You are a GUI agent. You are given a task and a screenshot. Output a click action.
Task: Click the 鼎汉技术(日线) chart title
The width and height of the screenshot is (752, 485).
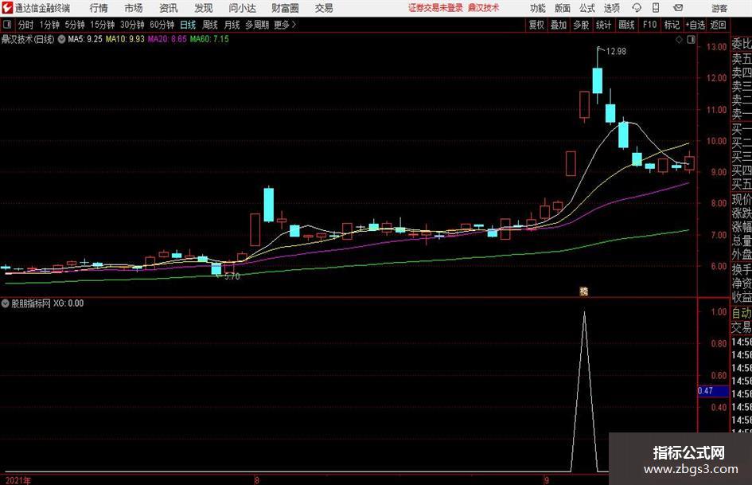coord(28,39)
